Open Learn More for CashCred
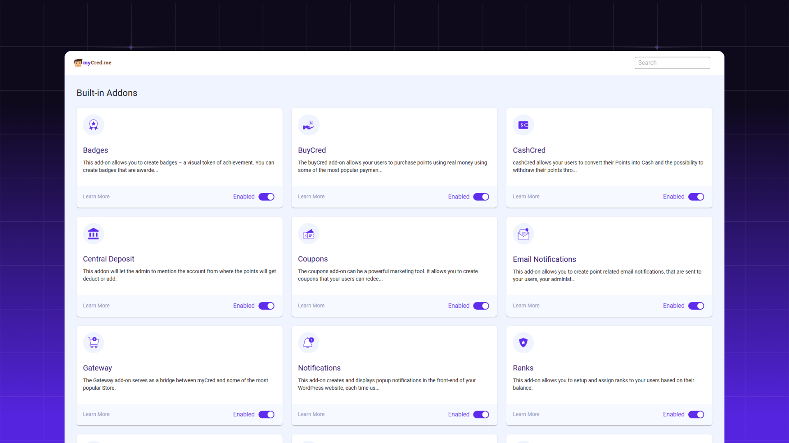Screen dimensions: 789x443 526,197
